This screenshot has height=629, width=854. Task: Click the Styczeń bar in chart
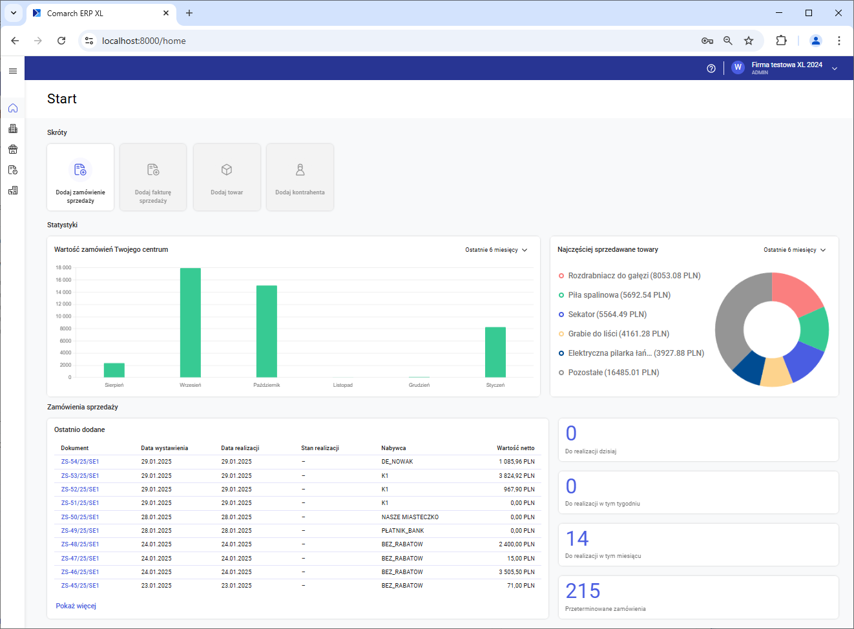pos(495,352)
